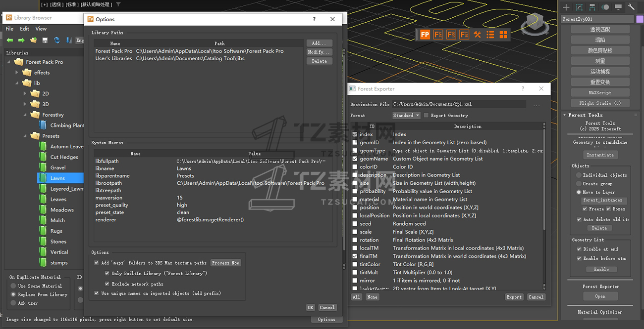Click the Process Now button
This screenshot has width=644, height=329.
[225, 263]
